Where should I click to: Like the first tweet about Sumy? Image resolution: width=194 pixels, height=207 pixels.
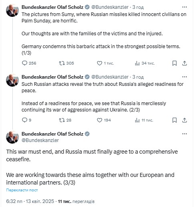(x=105, y=63)
